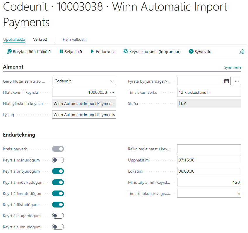Disable Keyrt á þriðjudögum toggle
This screenshot has height=233, width=248.
[x=58, y=171]
